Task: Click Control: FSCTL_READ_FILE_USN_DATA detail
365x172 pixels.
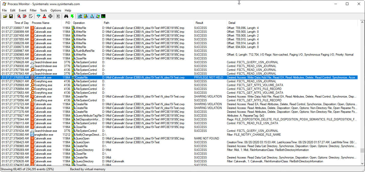Action: tap(253, 123)
